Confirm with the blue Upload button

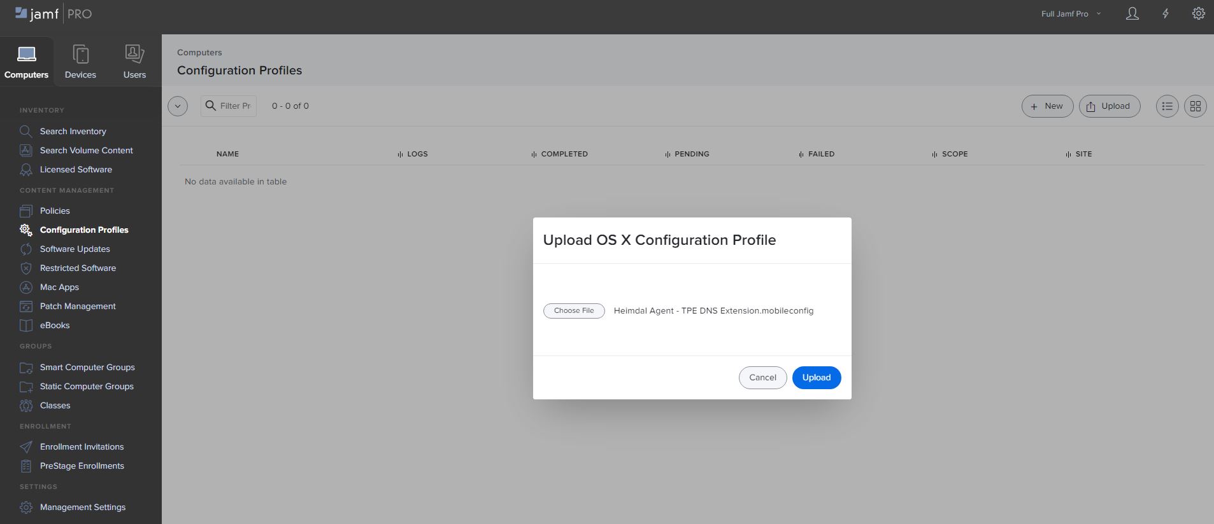click(817, 378)
